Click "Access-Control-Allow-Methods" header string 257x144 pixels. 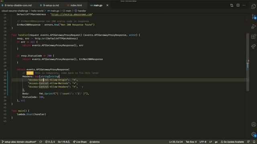[x=49, y=83]
